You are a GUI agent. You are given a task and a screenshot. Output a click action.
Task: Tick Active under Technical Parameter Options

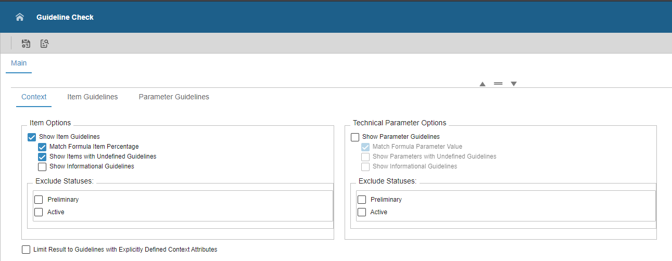362,212
